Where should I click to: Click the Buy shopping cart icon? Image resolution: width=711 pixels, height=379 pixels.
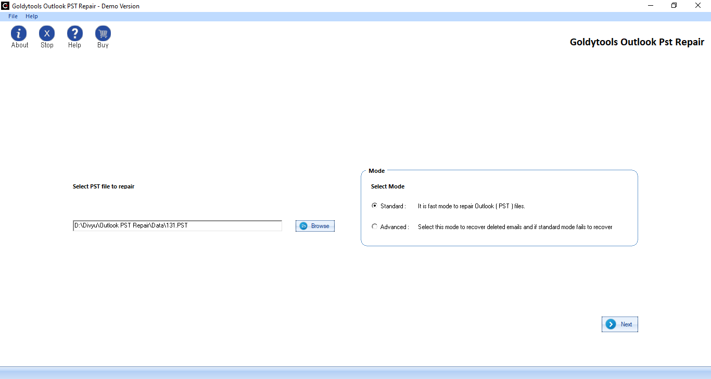[x=103, y=34]
